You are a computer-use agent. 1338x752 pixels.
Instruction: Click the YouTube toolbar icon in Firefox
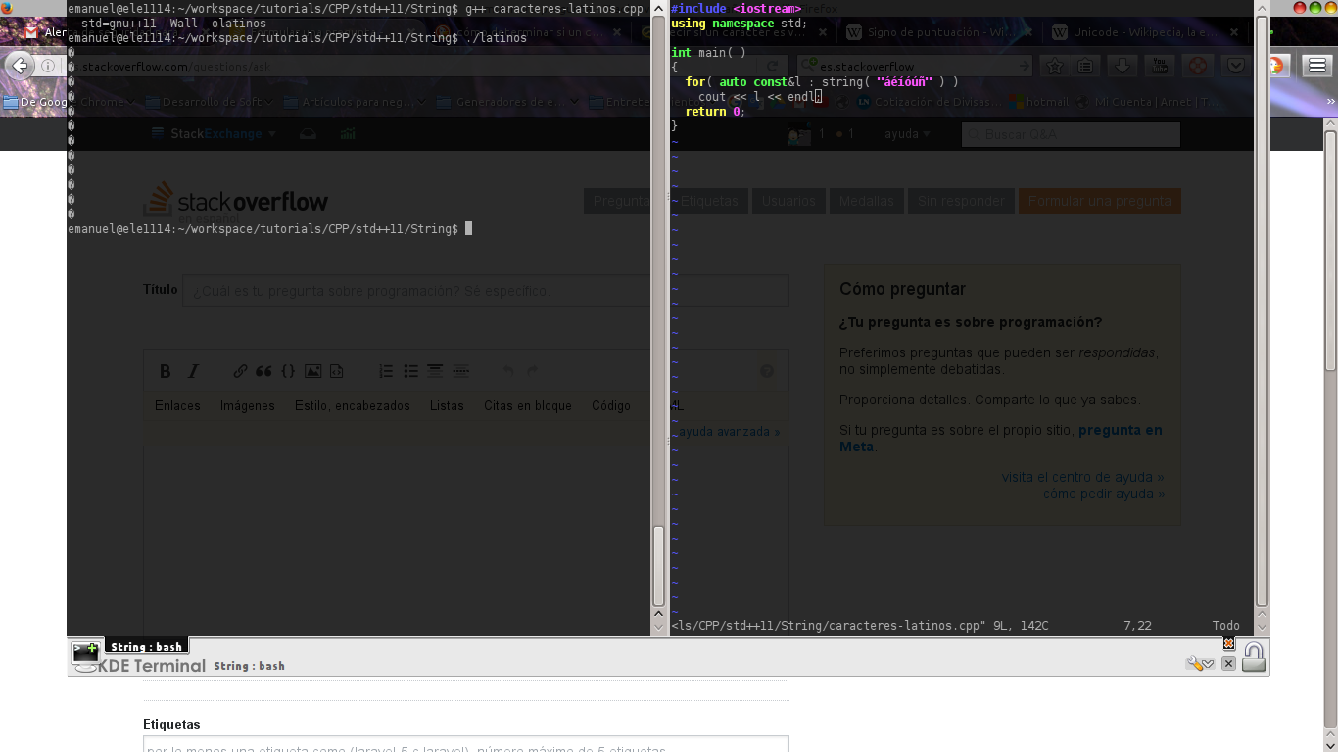1160,67
